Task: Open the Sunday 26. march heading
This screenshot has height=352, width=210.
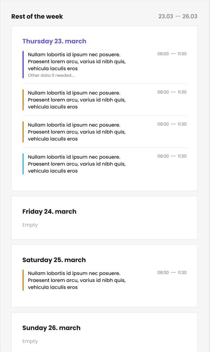Action: coord(51,328)
